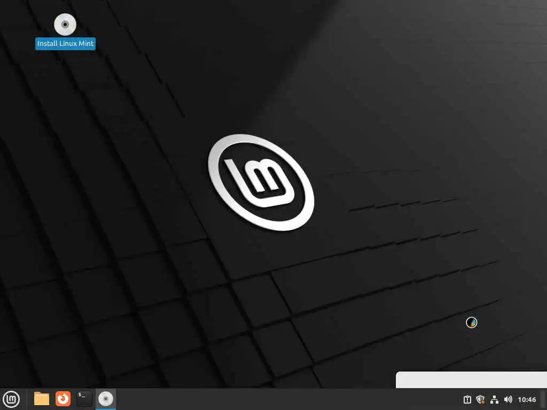Open the Update Manager shield icon
The width and height of the screenshot is (547, 410).
pyautogui.click(x=480, y=399)
